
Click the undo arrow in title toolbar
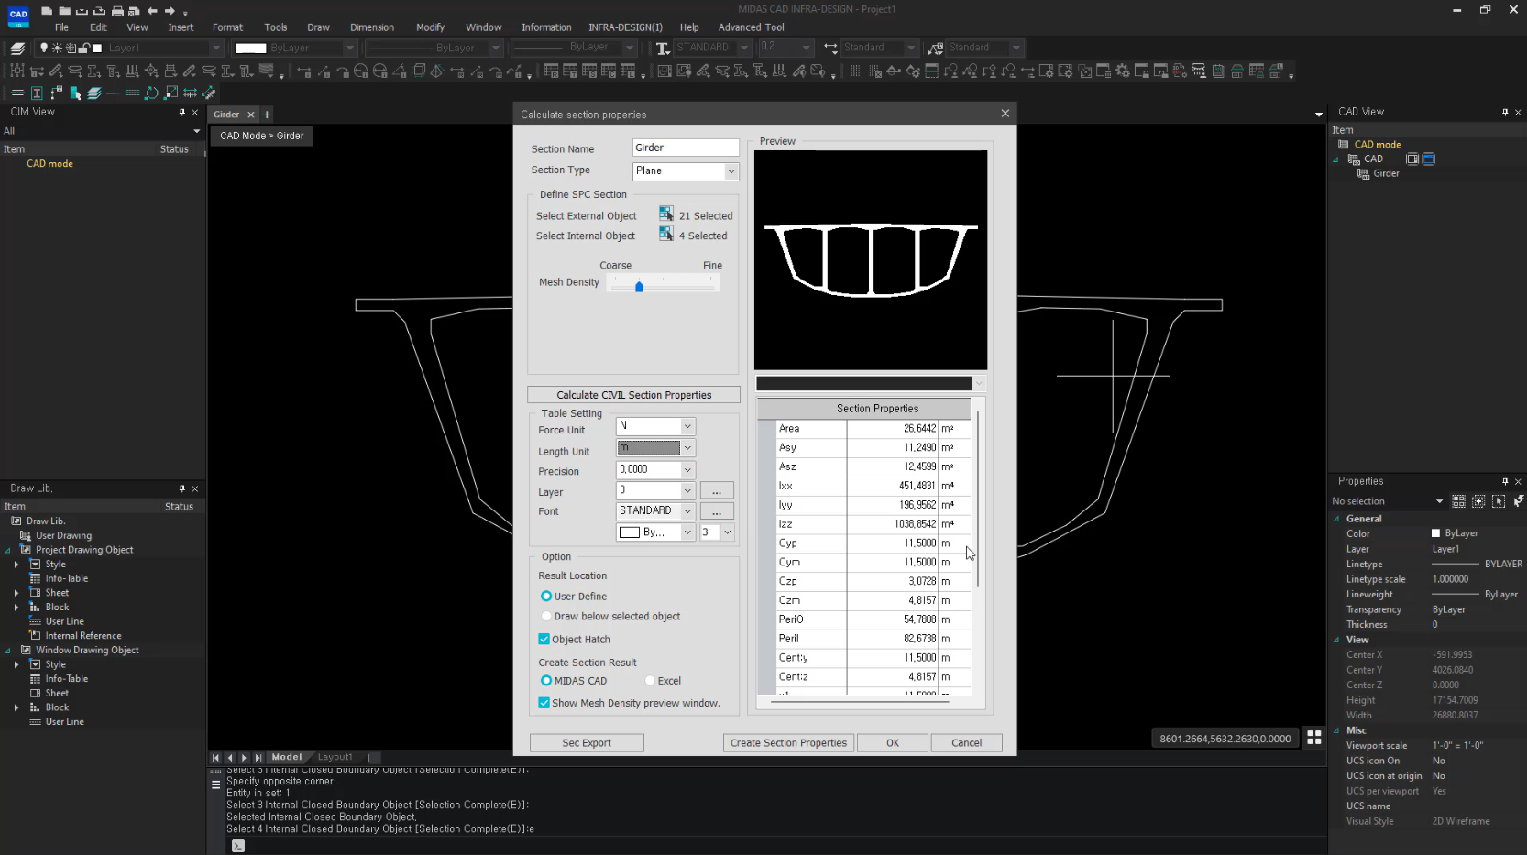[152, 11]
